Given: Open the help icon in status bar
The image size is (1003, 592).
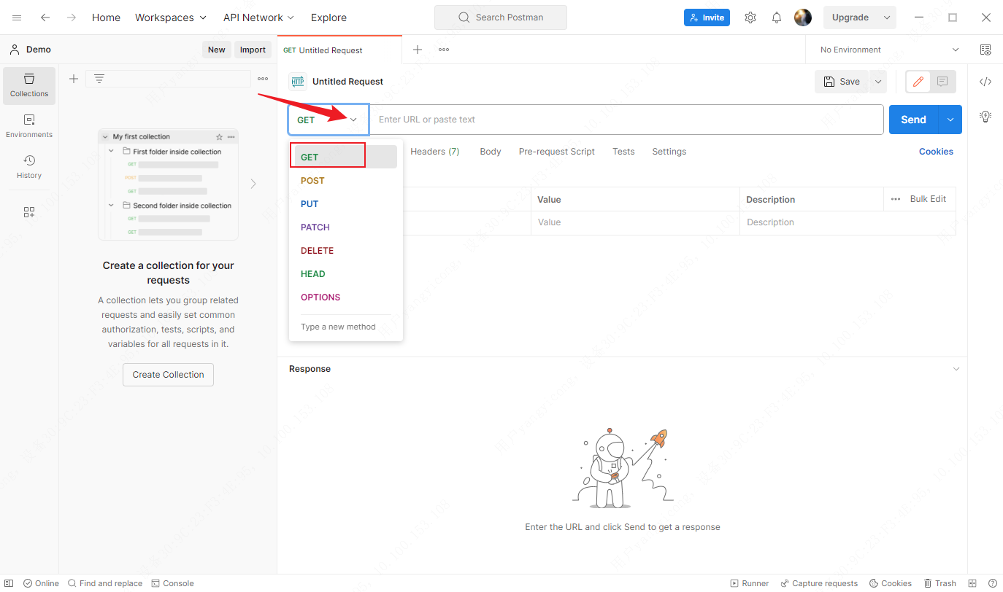Looking at the screenshot, I should tap(992, 583).
